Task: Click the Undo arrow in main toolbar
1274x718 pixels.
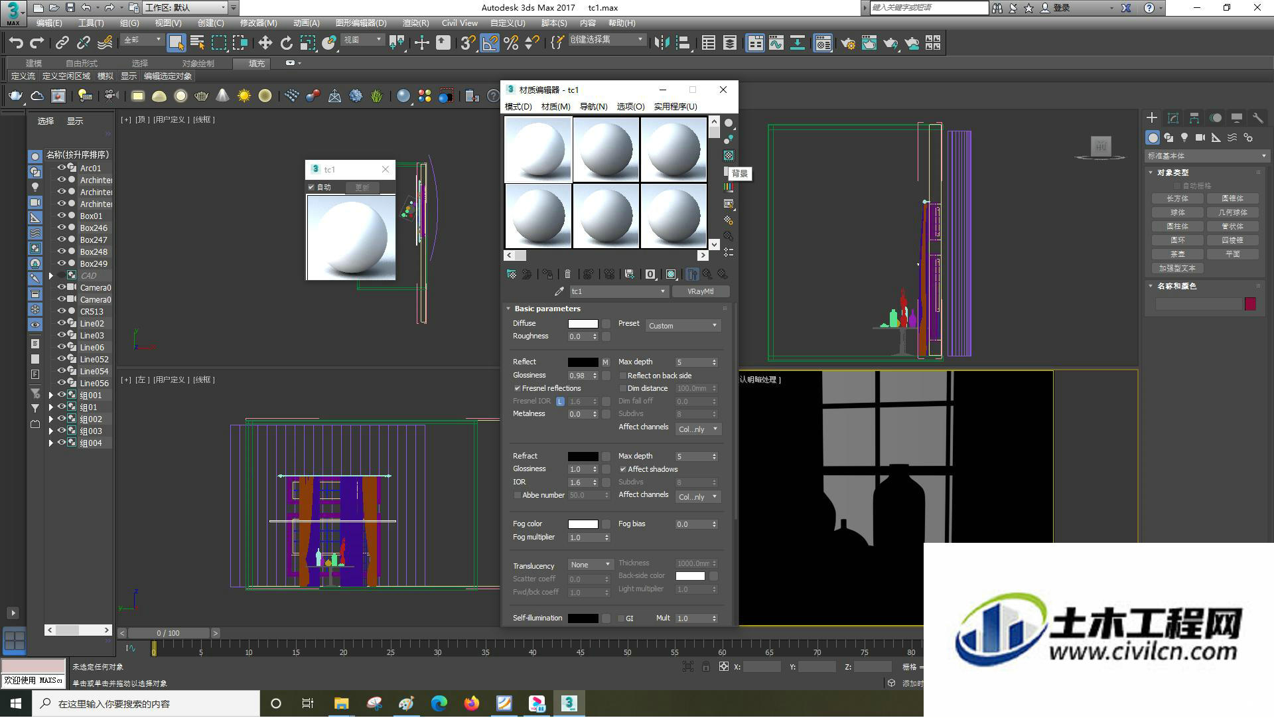Action: coord(16,43)
